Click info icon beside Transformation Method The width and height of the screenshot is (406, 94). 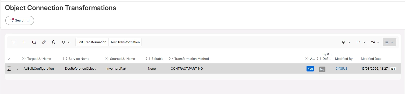tap(171, 59)
